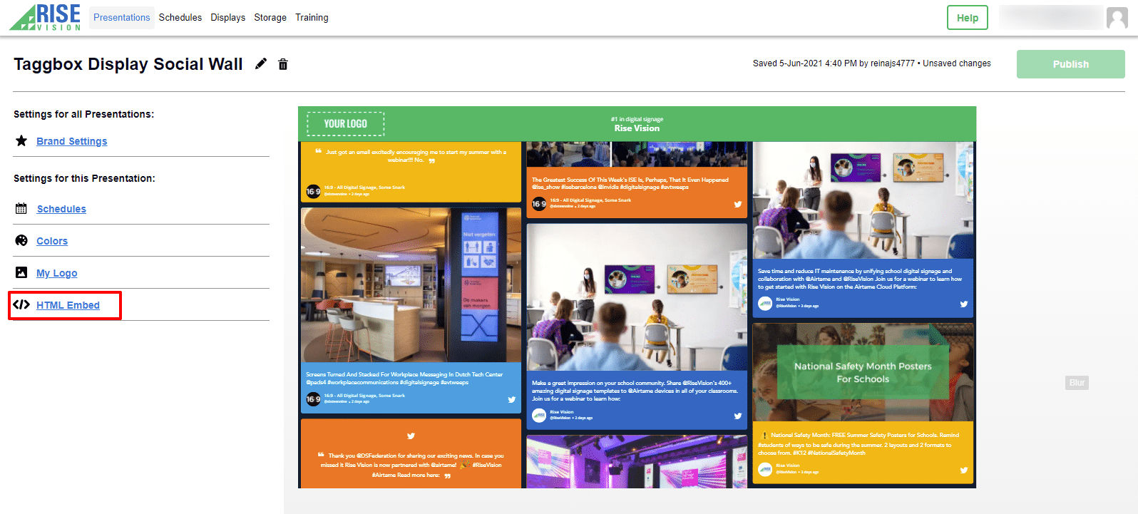Screen dimensions: 1138x514
Task: Open the Training navigation item
Action: [312, 17]
